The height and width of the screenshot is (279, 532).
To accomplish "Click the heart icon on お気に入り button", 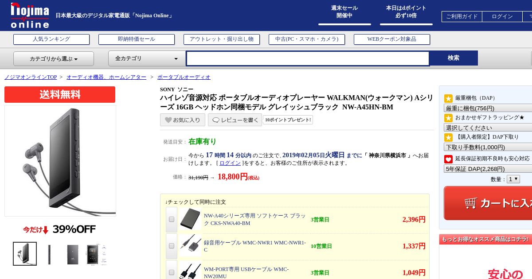I will [168, 120].
